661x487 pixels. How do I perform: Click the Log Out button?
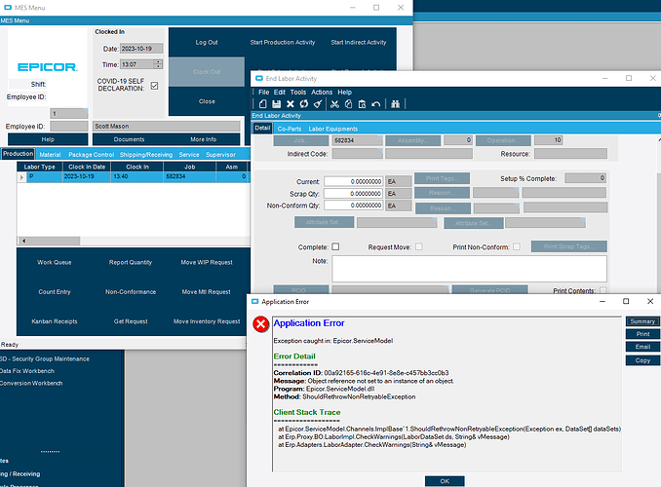point(207,42)
